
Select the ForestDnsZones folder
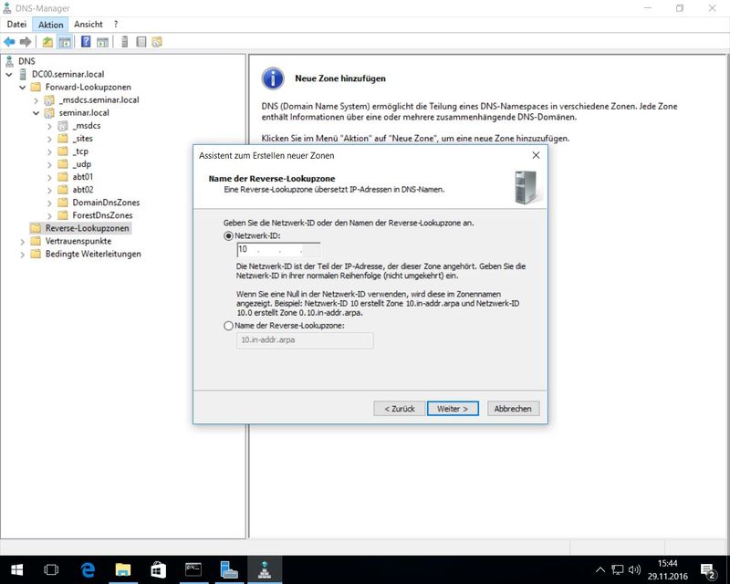(x=102, y=215)
